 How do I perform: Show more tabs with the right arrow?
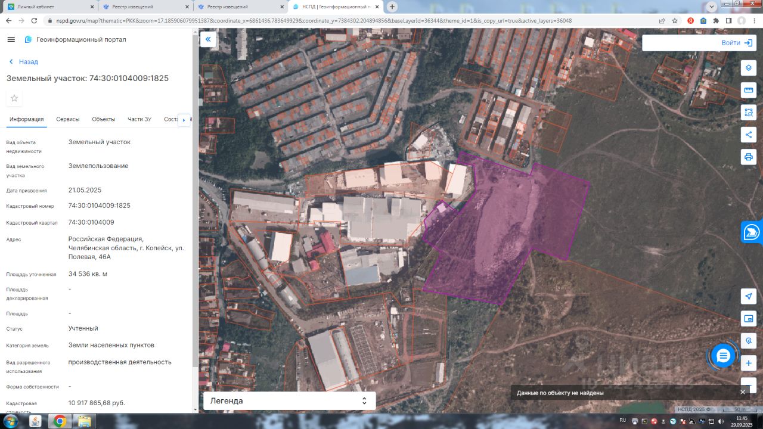coord(184,120)
